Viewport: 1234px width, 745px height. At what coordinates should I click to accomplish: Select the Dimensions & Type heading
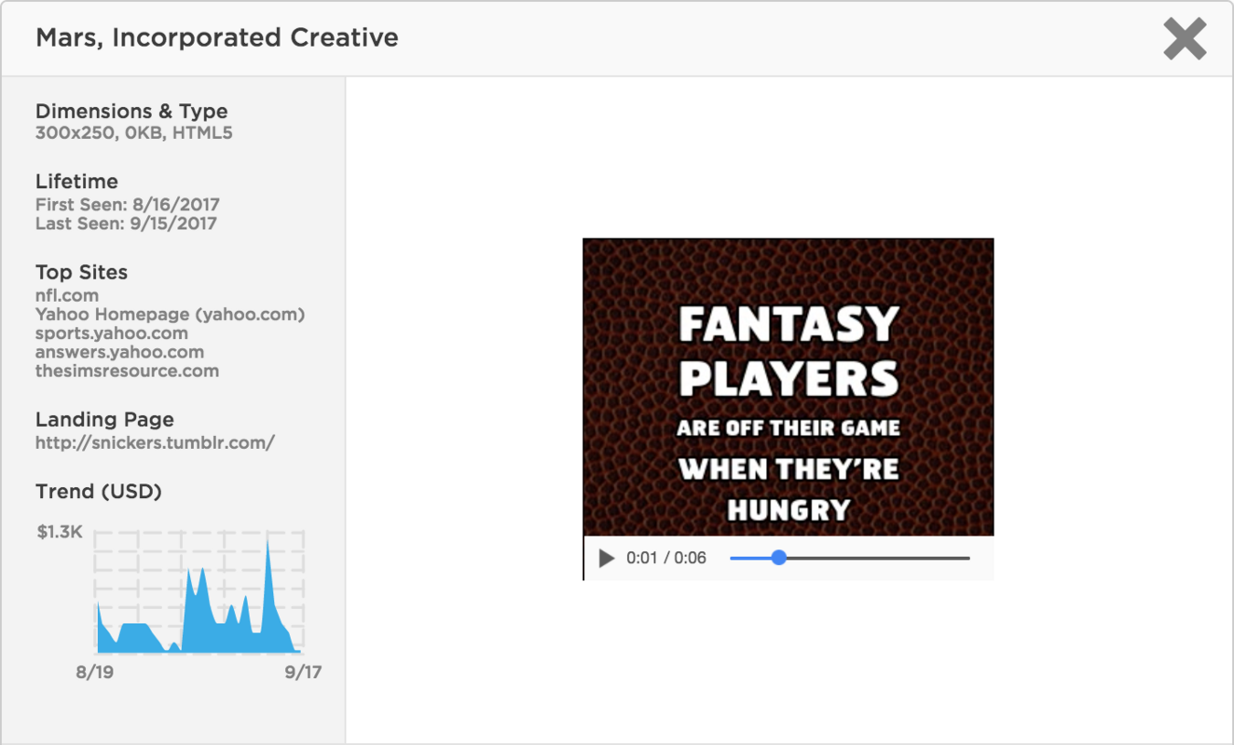point(130,111)
